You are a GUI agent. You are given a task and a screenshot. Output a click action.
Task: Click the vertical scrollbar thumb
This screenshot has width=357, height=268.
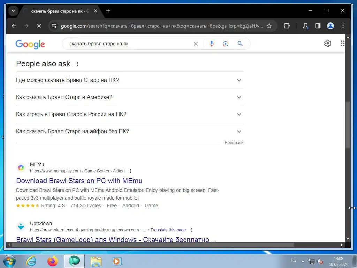coord(348,125)
